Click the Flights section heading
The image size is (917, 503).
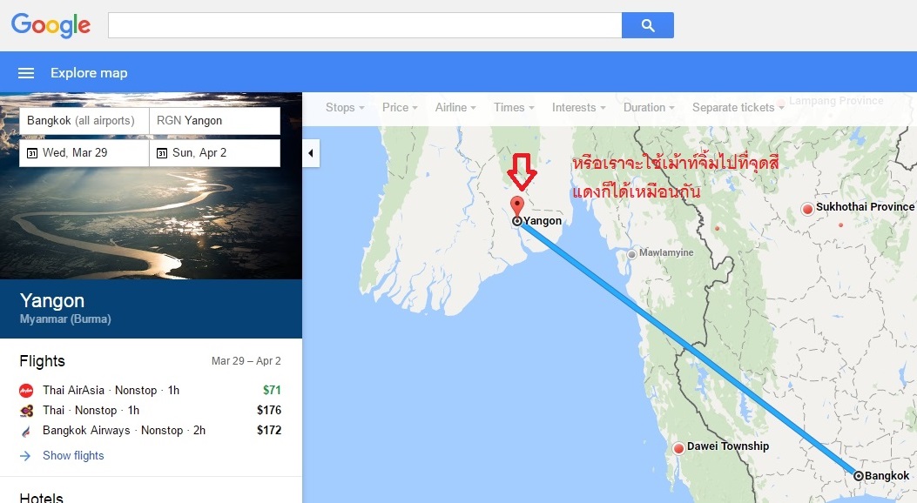click(42, 361)
